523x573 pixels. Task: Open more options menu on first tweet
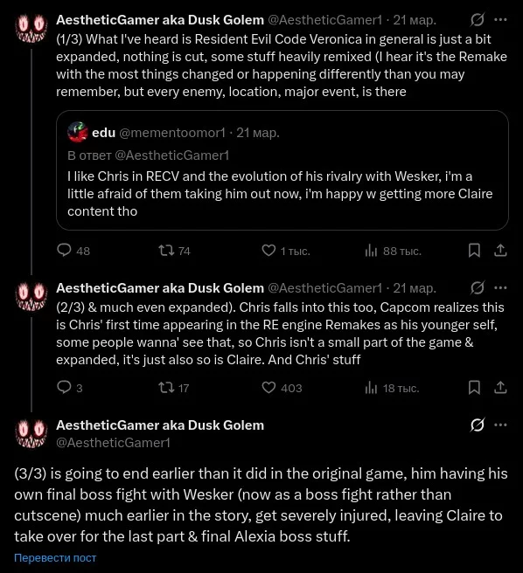click(x=500, y=20)
